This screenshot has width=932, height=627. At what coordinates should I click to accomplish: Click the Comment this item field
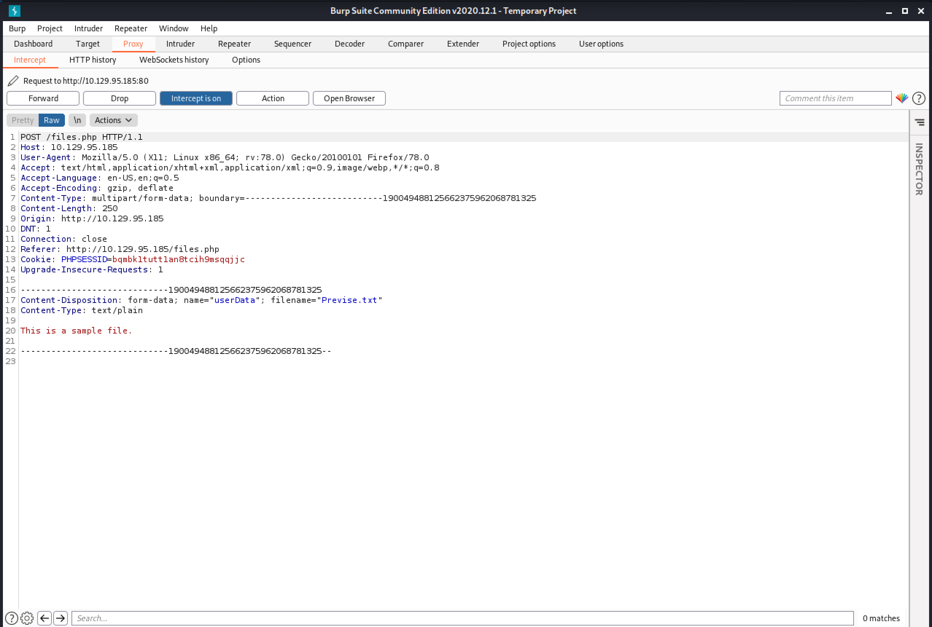point(835,98)
